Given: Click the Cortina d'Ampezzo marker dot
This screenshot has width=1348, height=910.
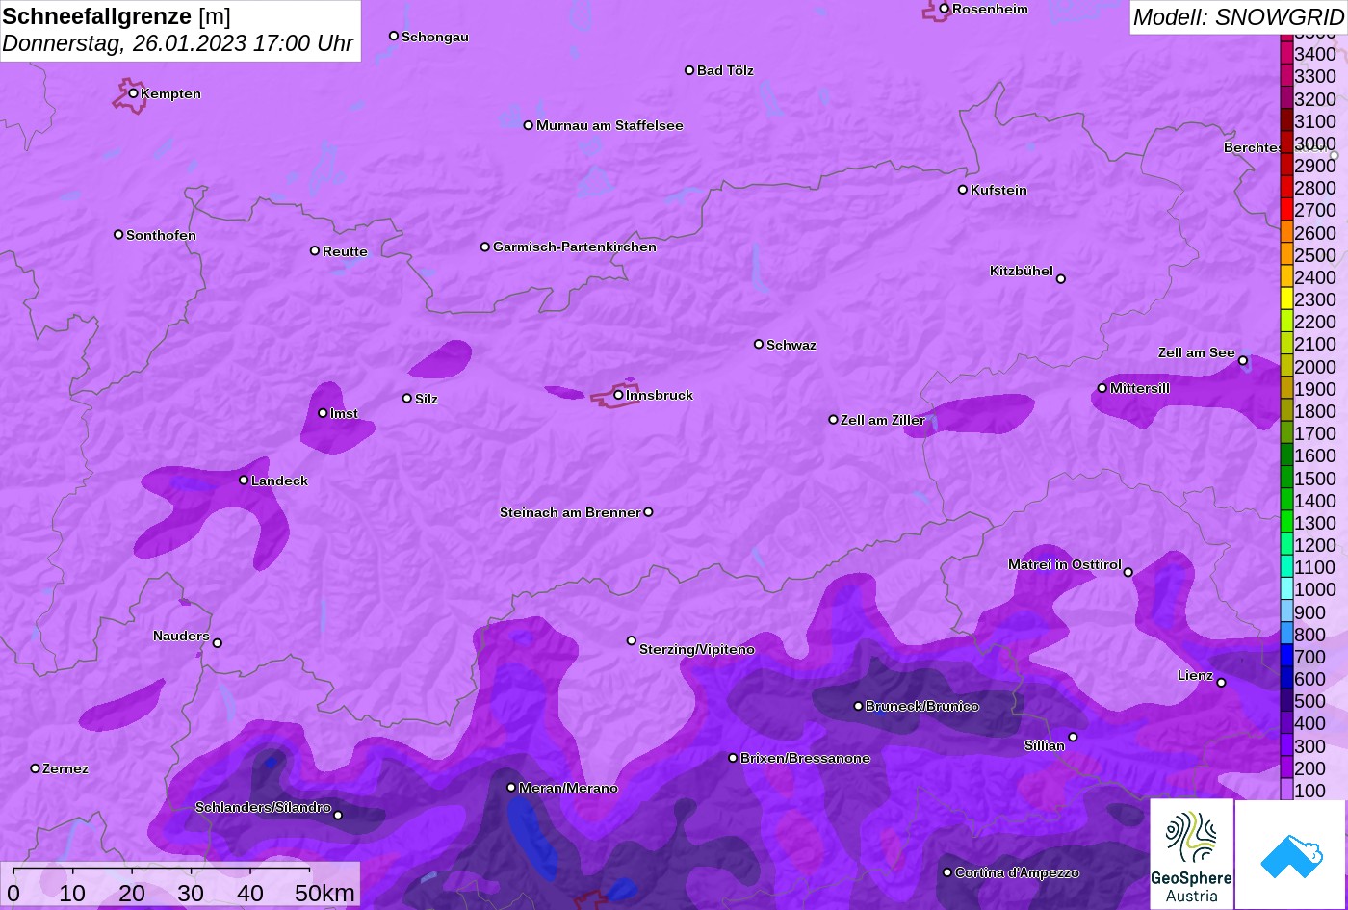Looking at the screenshot, I should [x=947, y=872].
